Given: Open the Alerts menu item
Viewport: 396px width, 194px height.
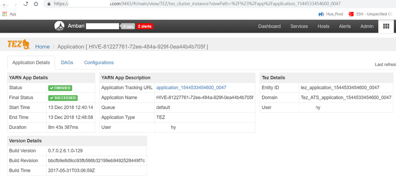Looking at the screenshot, I should (345, 26).
